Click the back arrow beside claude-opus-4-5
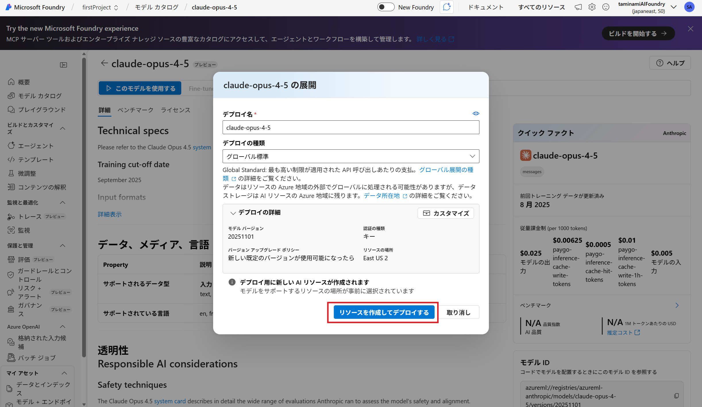 (104, 63)
